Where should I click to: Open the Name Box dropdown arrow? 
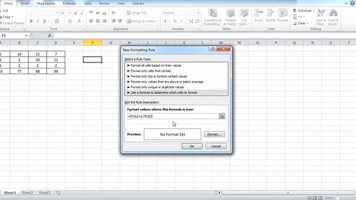(26, 36)
